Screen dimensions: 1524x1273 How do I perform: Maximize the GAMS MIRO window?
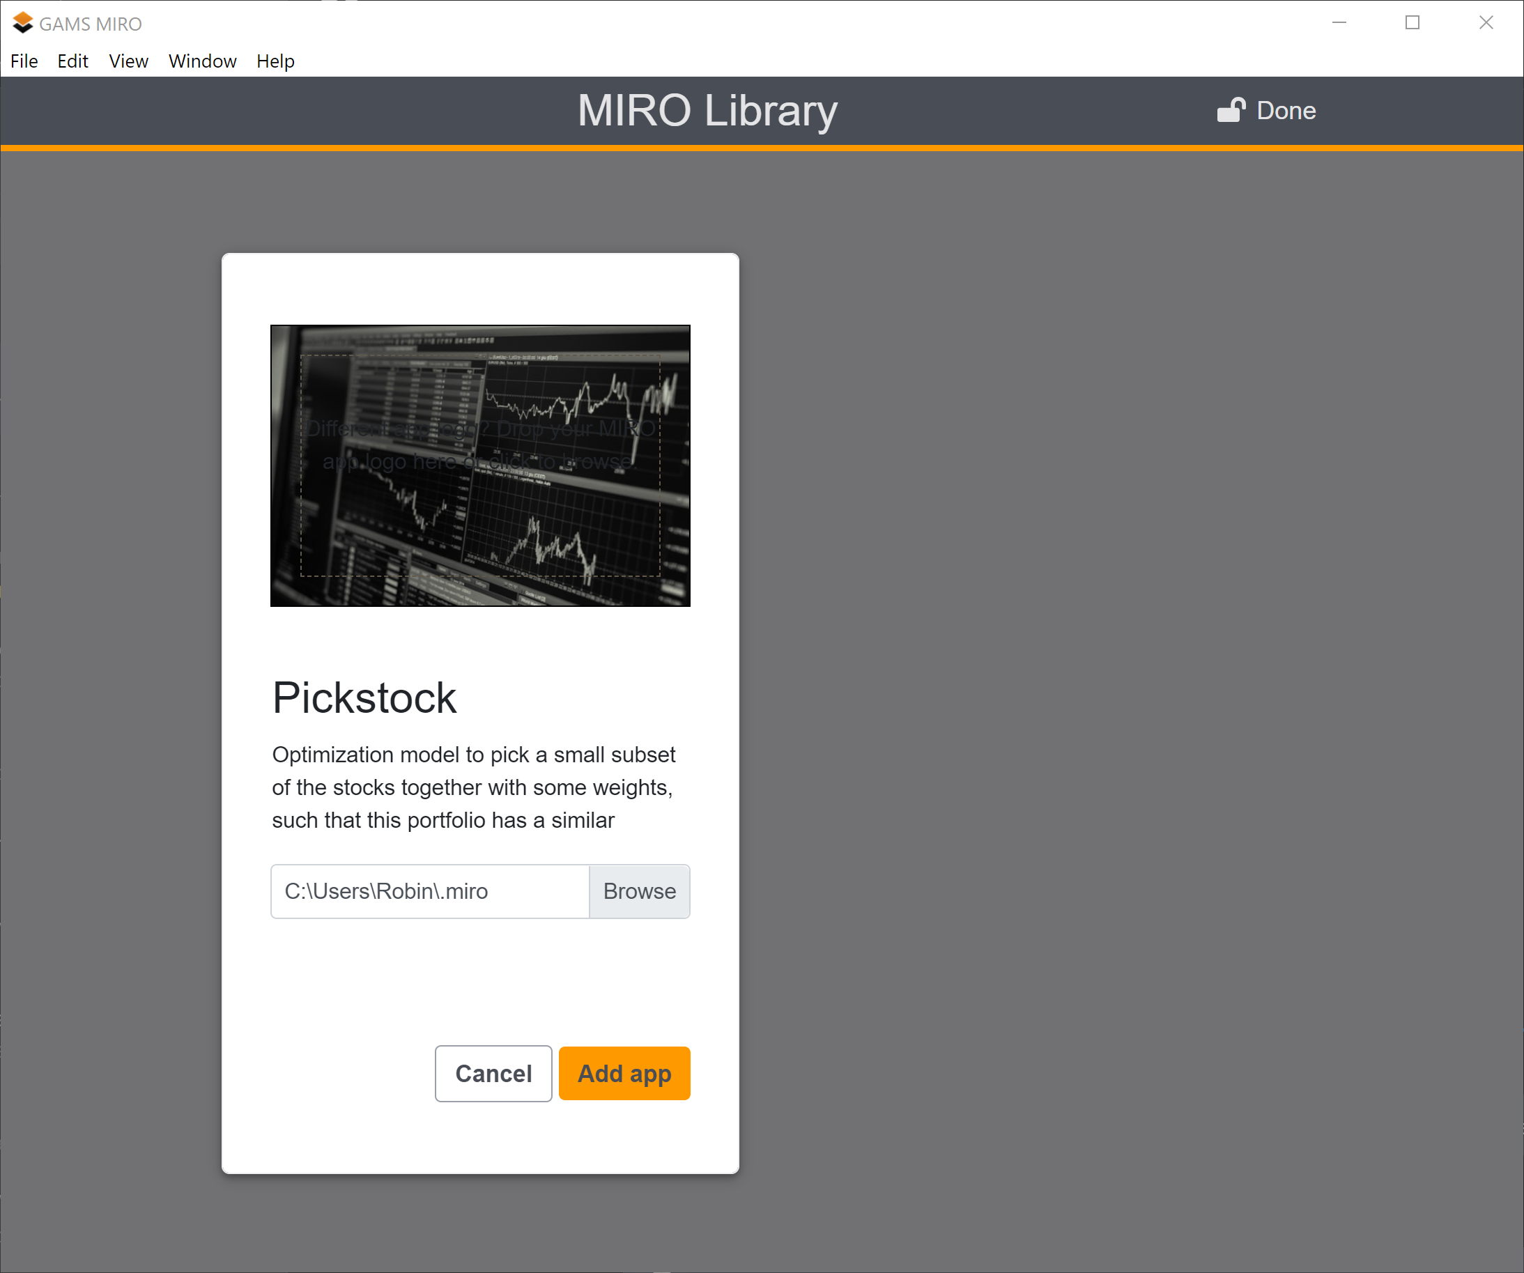(x=1413, y=22)
